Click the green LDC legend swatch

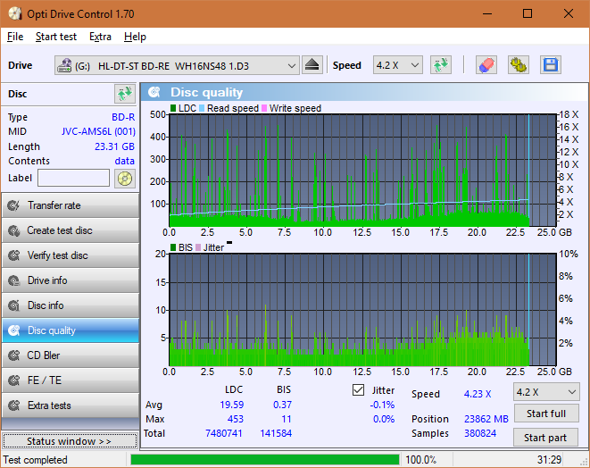pos(173,108)
